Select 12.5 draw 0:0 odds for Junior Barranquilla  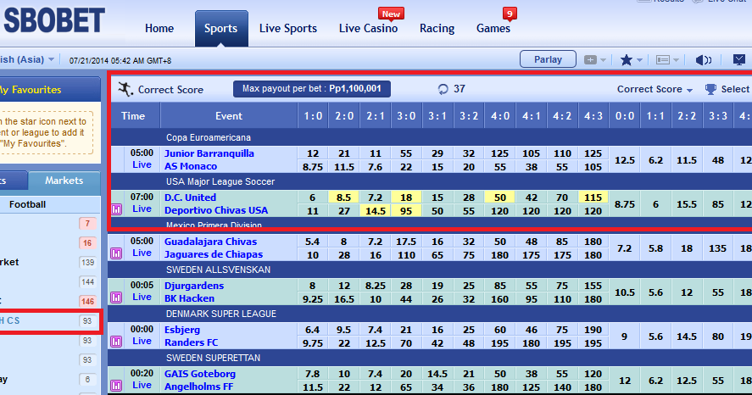pyautogui.click(x=625, y=160)
